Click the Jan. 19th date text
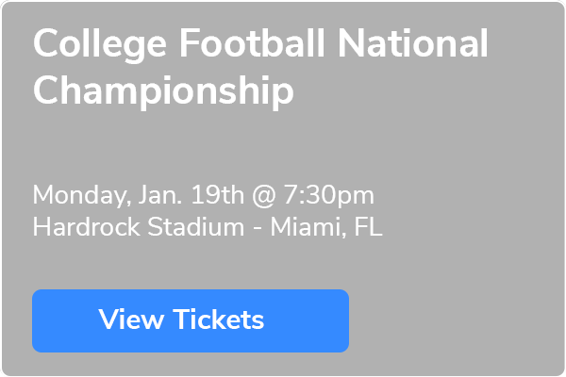This screenshot has width=566, height=377. point(191,194)
